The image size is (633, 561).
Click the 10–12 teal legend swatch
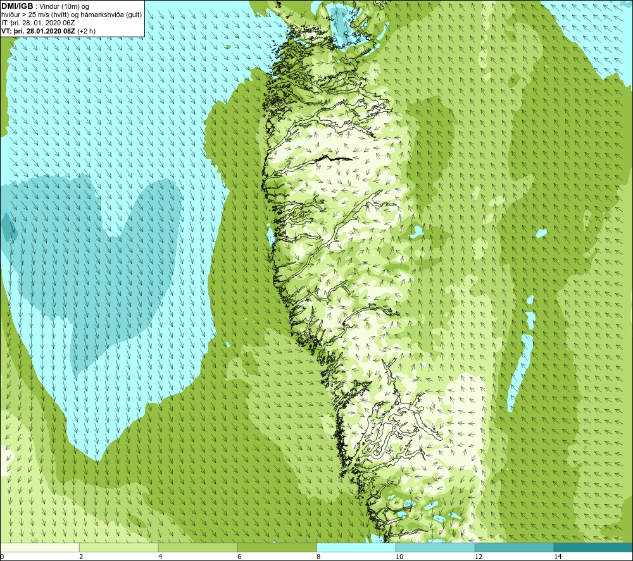click(436, 547)
